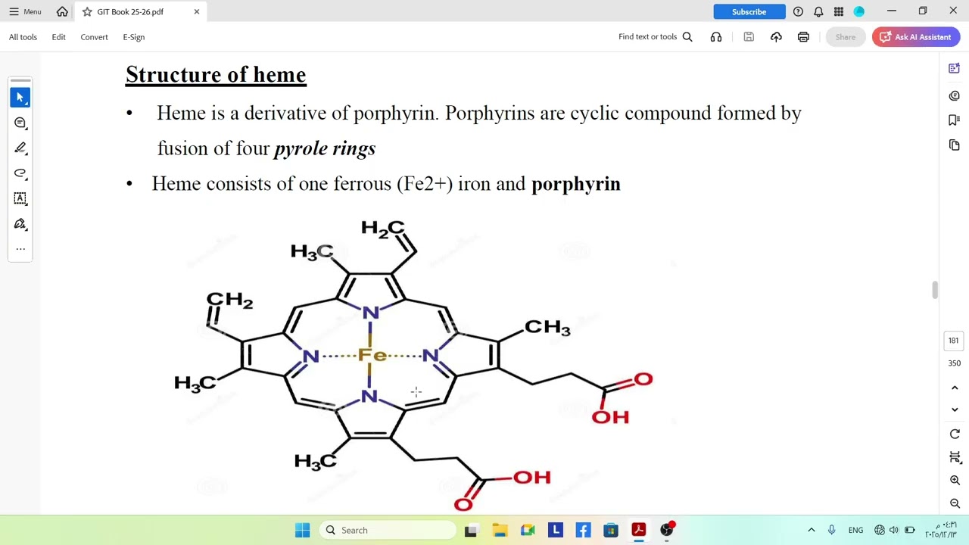Open File Explorer on the taskbar
Image resolution: width=969 pixels, height=545 pixels.
(x=500, y=531)
